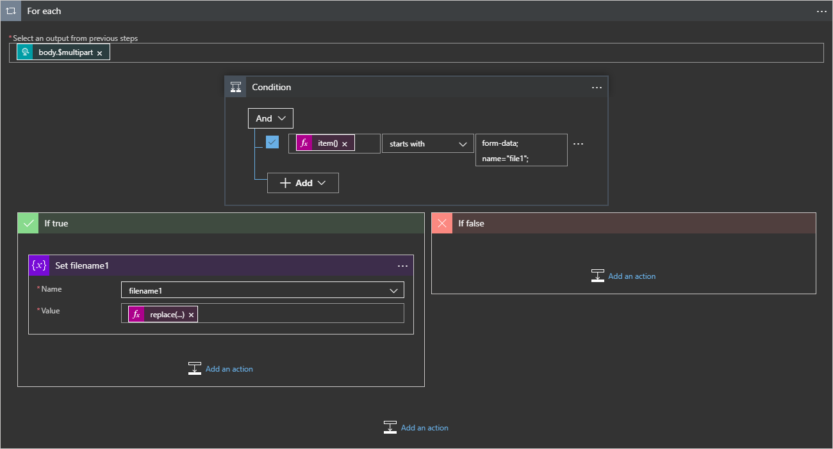This screenshot has width=833, height=449.
Task: Remove the body.$multipart token
Action: pos(99,53)
